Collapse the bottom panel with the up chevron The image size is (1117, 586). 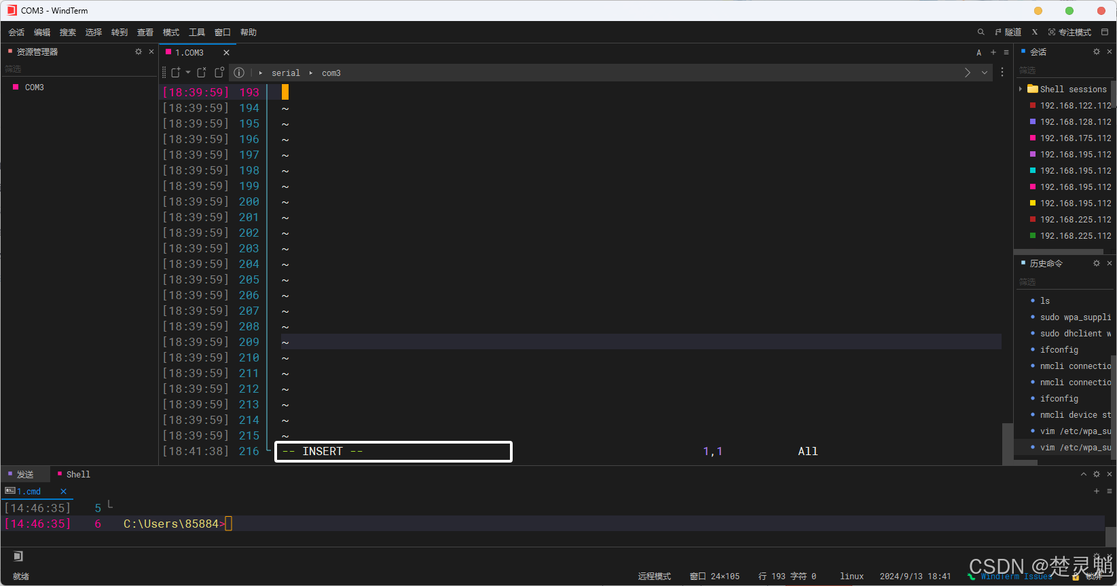coord(1084,474)
